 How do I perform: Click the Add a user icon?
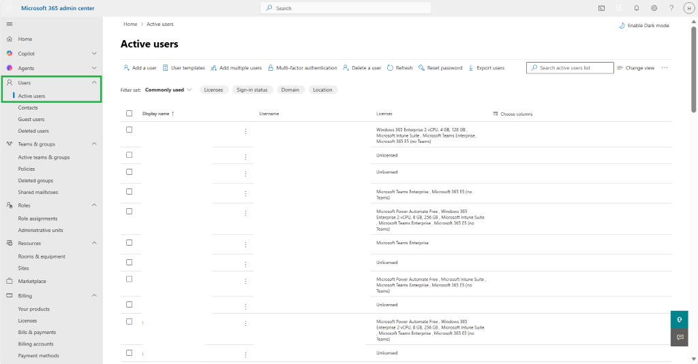[x=126, y=67]
